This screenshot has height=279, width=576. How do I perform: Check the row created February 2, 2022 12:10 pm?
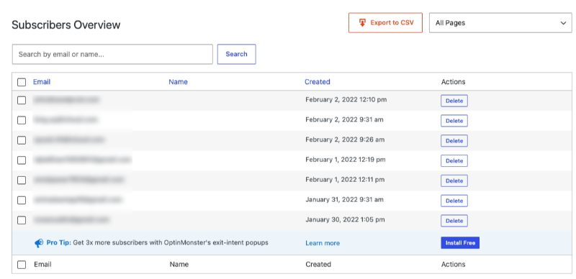[22, 100]
